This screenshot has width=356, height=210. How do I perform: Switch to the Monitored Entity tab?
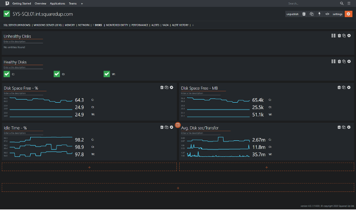pos(117,25)
